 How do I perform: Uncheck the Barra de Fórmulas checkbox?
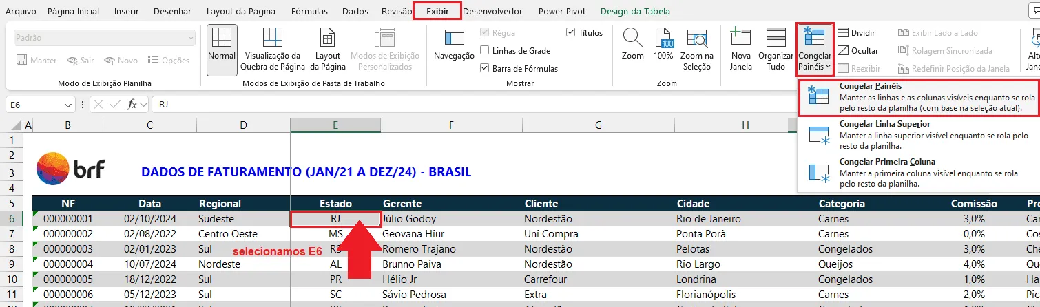pyautogui.click(x=486, y=68)
